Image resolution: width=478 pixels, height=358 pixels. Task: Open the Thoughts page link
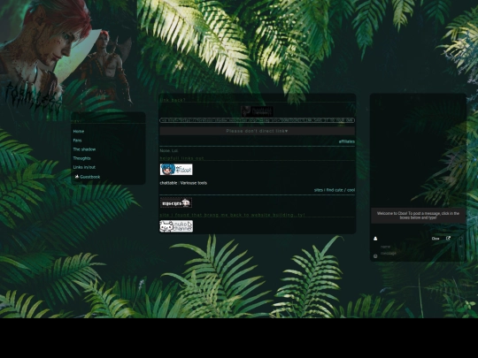(x=81, y=158)
